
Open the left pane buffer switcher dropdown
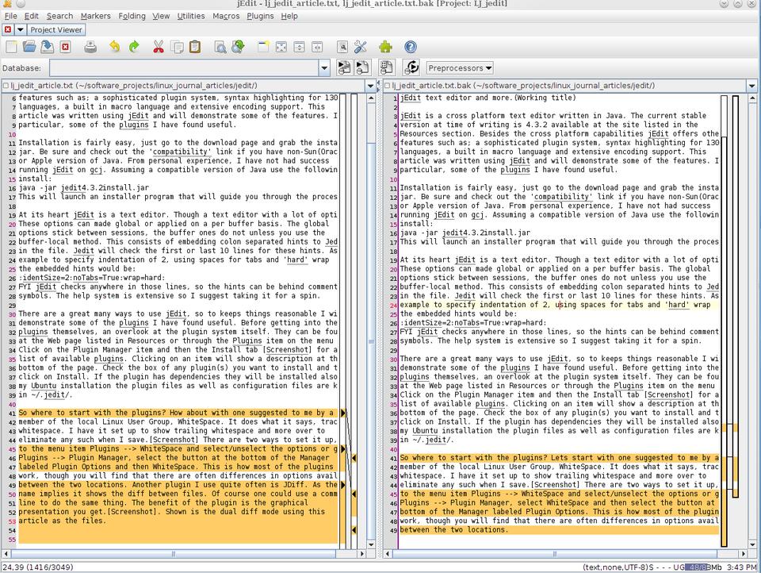tap(370, 86)
